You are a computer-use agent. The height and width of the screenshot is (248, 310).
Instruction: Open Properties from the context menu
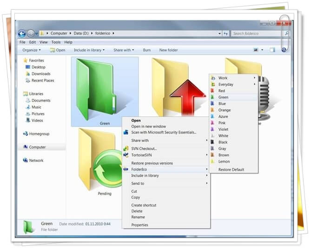(166, 225)
